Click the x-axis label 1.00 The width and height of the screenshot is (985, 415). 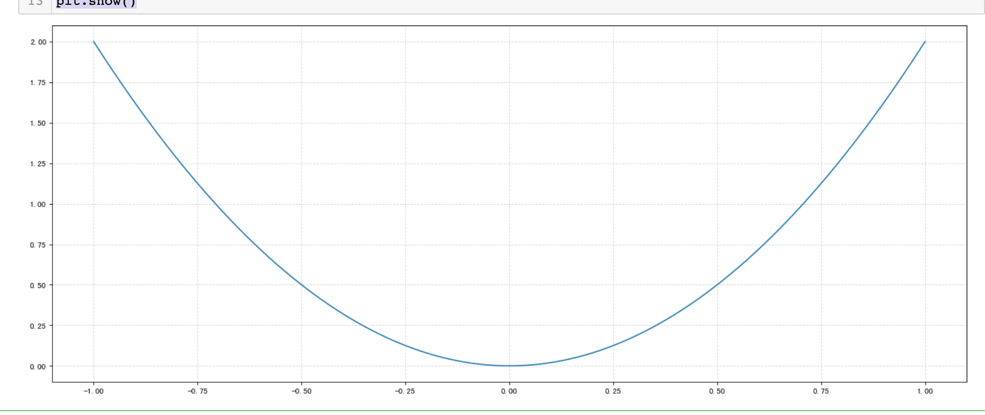[x=925, y=391]
